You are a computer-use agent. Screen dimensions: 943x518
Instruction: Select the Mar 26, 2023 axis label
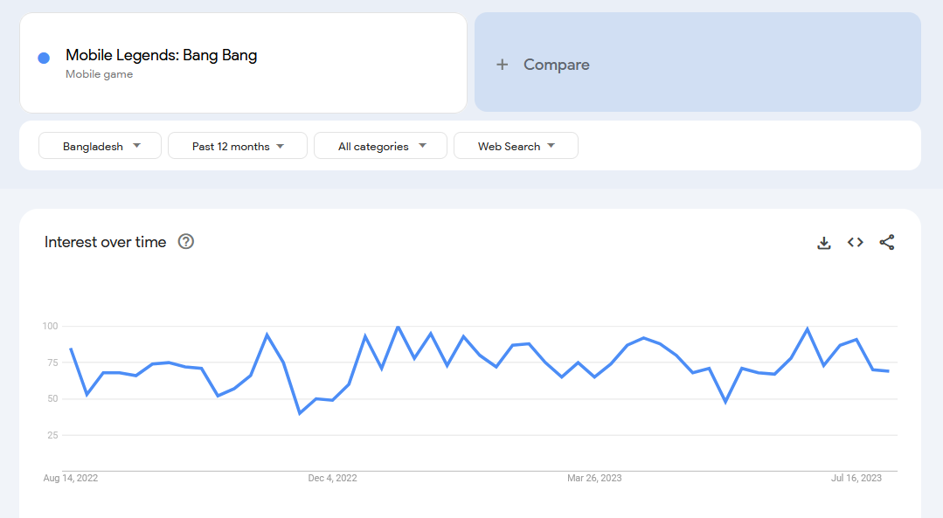(594, 478)
